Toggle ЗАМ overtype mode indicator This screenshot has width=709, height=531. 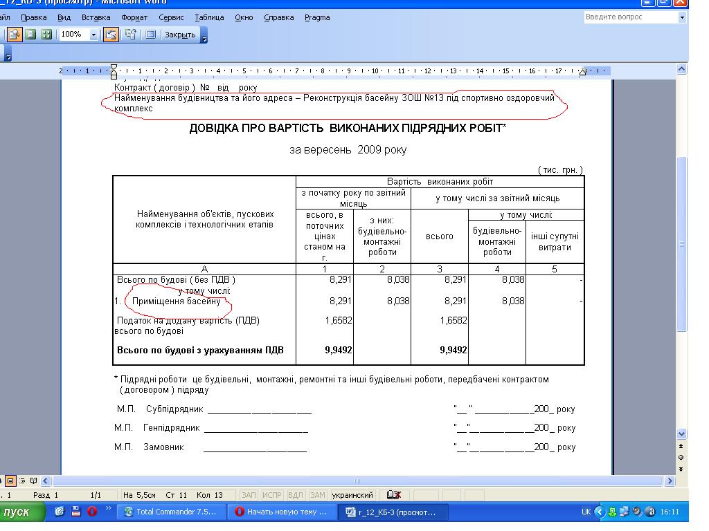[317, 495]
